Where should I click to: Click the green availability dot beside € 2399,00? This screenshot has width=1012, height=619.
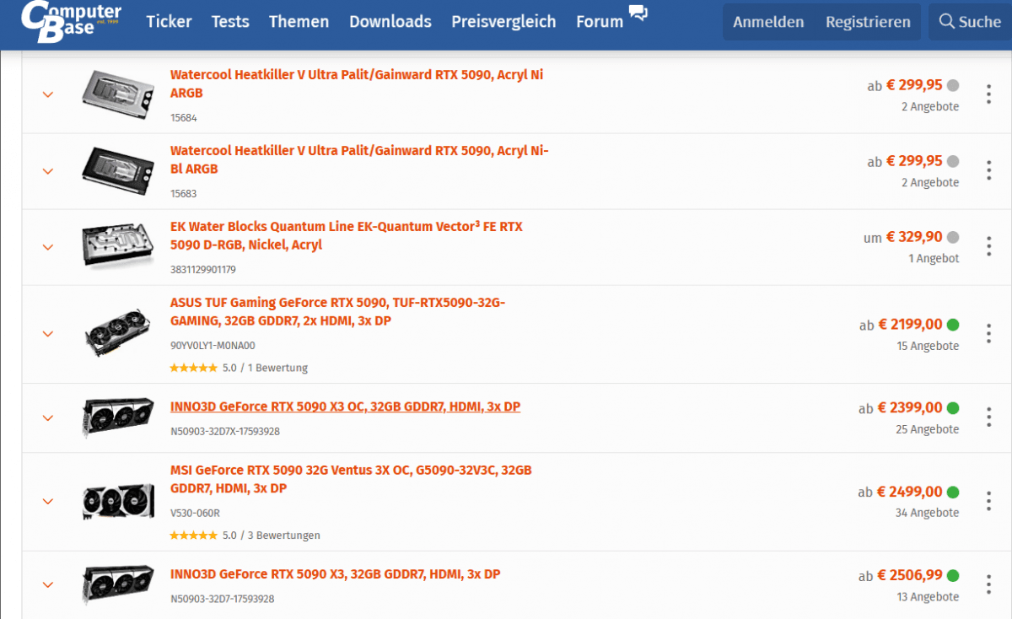[x=953, y=408]
